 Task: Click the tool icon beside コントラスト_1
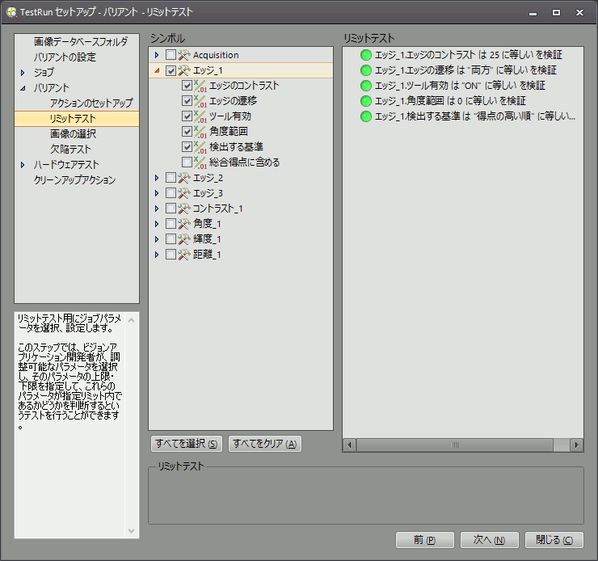pyautogui.click(x=183, y=209)
